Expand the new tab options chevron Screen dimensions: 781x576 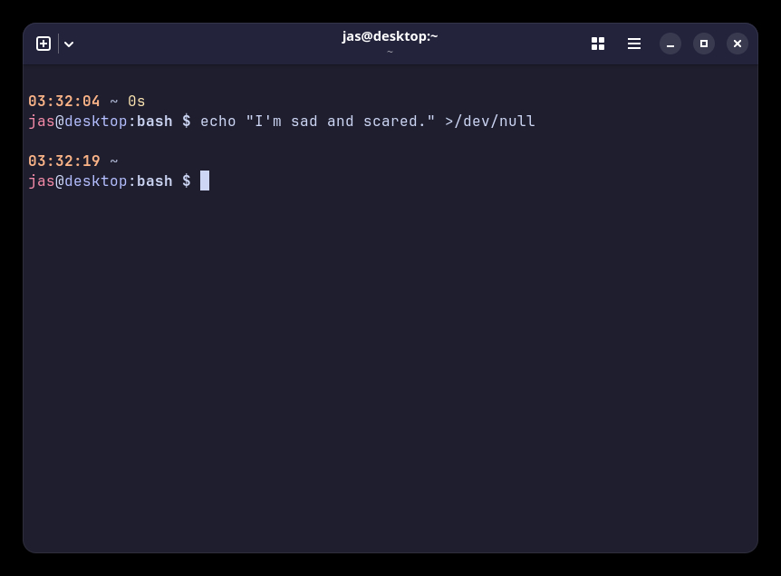69,44
